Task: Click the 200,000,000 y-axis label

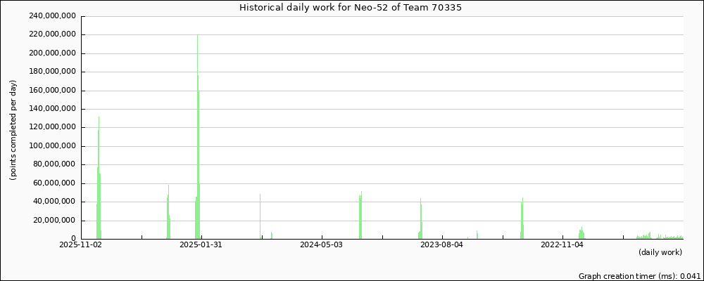Action: tap(51, 53)
